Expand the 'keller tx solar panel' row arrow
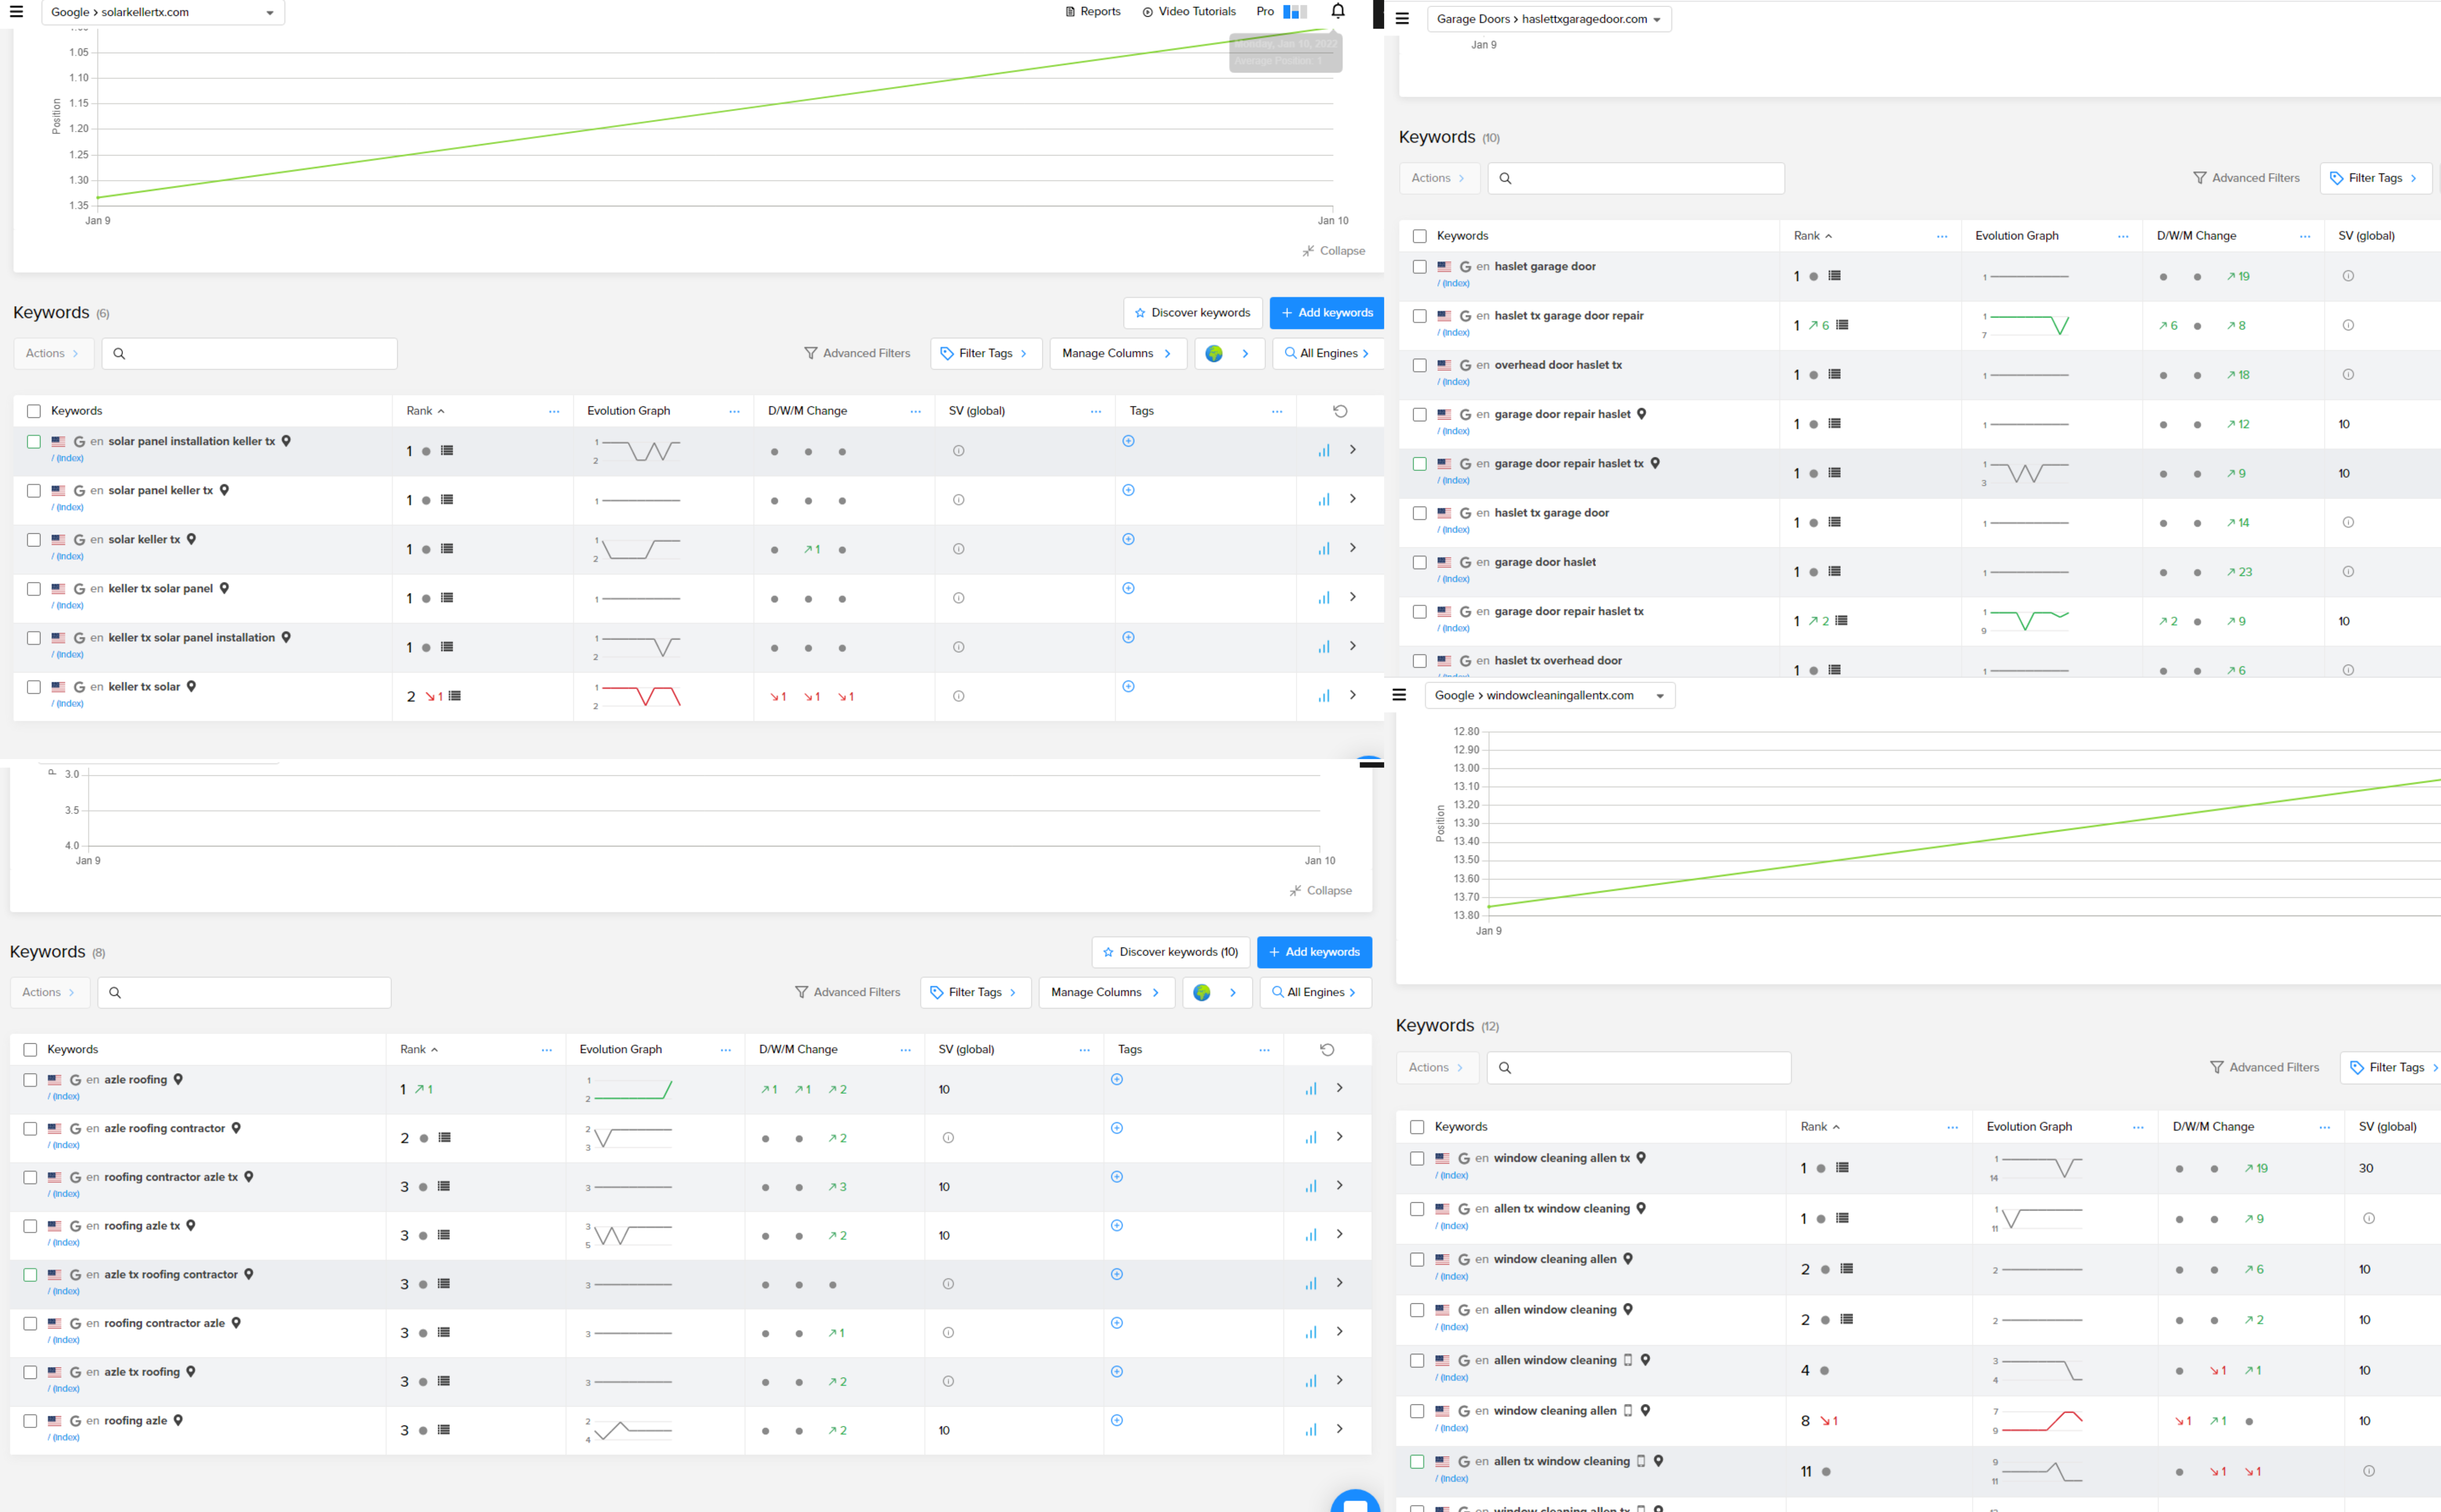The height and width of the screenshot is (1512, 2441). pyautogui.click(x=1353, y=597)
